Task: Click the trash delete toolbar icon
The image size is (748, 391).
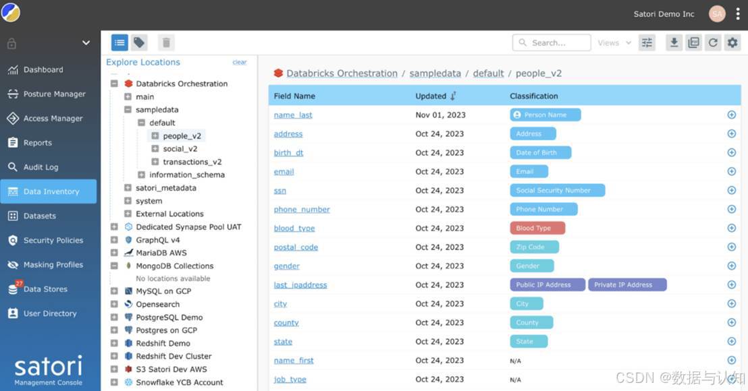Action: [x=166, y=43]
